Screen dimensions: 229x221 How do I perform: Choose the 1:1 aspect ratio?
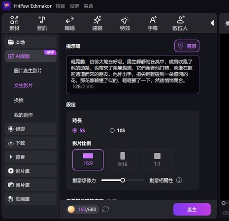click(x=157, y=160)
